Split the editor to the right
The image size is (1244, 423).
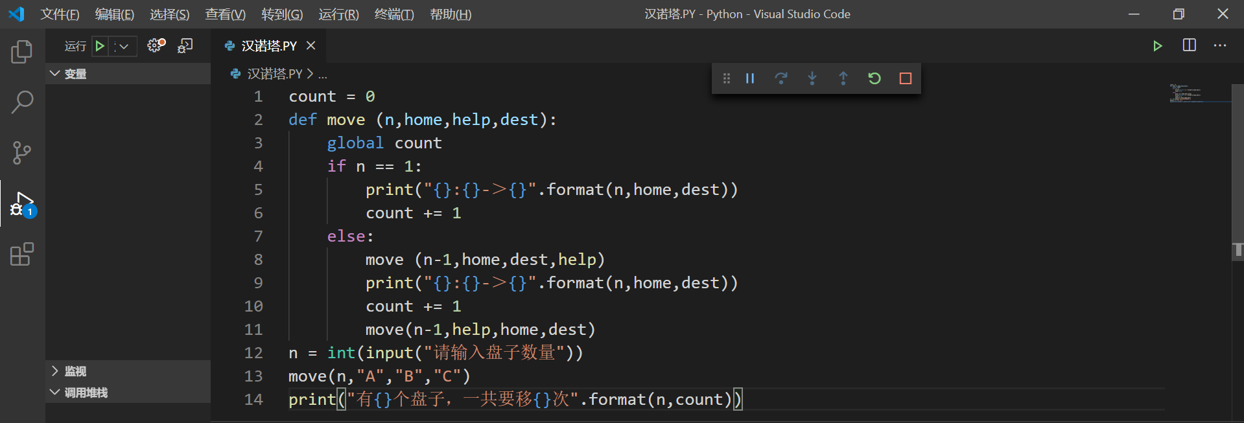click(1189, 45)
